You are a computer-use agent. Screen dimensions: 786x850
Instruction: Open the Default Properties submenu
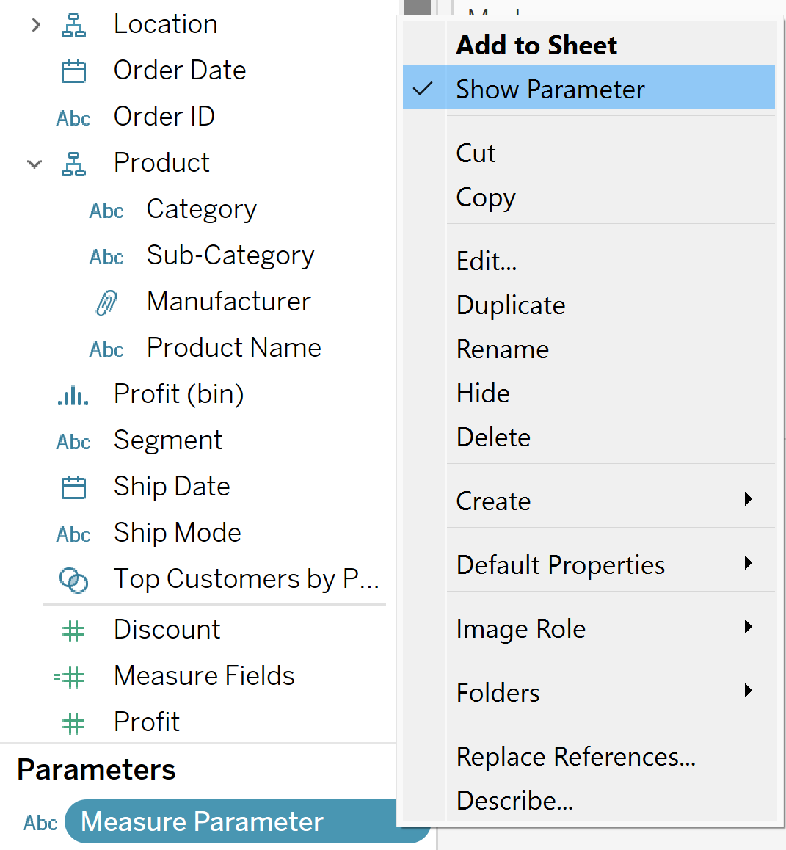(748, 564)
